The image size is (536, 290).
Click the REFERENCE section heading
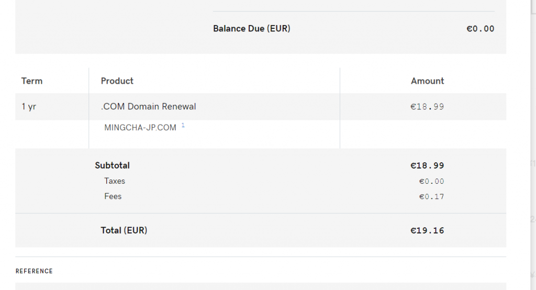(x=34, y=271)
